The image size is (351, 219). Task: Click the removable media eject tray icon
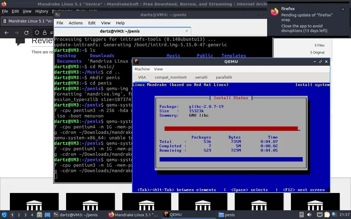coord(301,215)
